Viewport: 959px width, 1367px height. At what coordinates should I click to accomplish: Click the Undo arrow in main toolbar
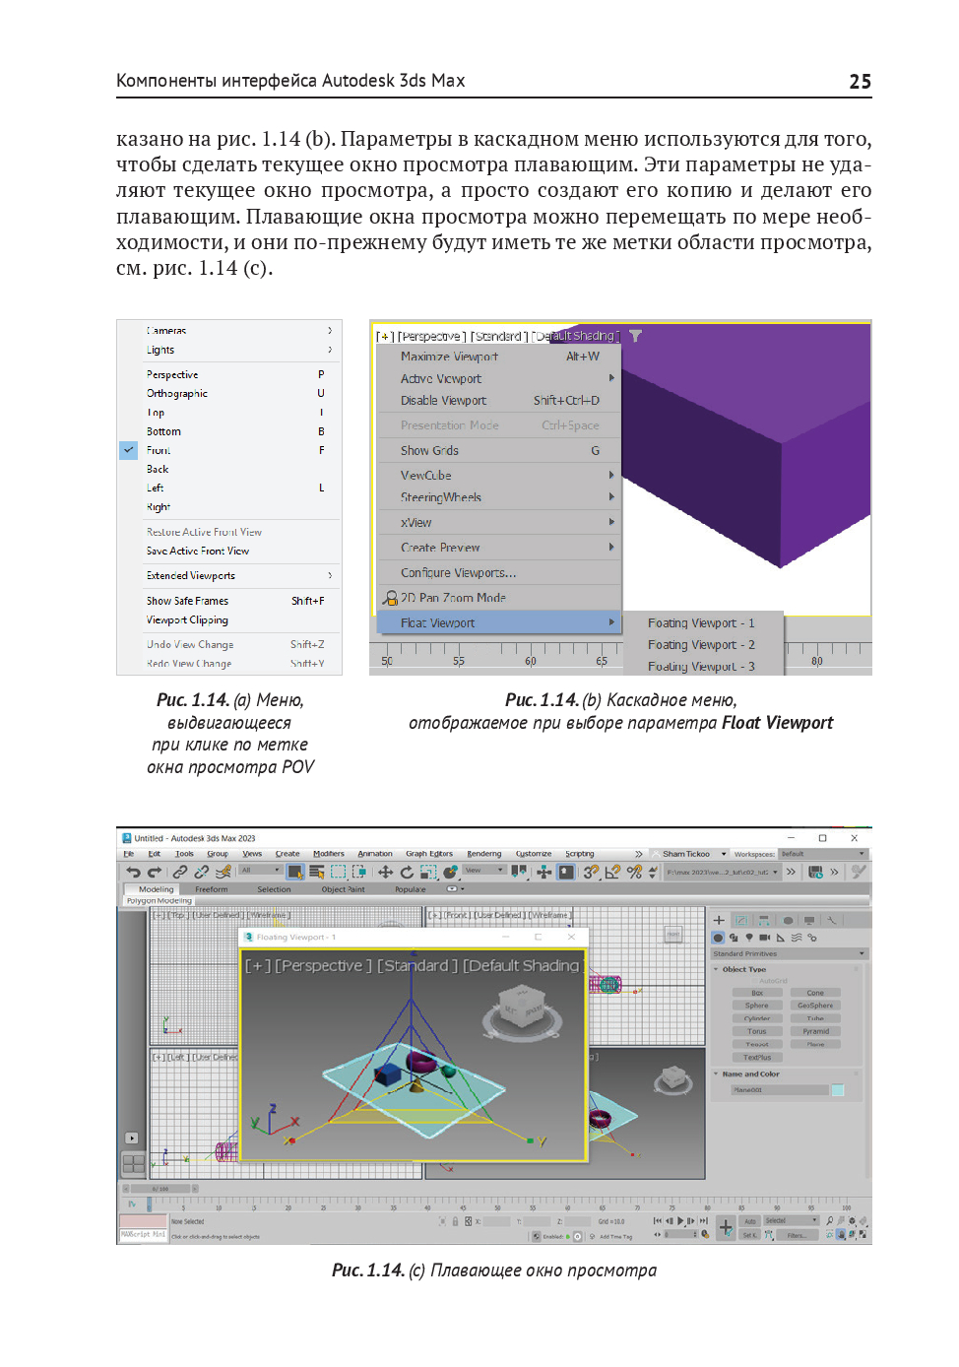[133, 872]
